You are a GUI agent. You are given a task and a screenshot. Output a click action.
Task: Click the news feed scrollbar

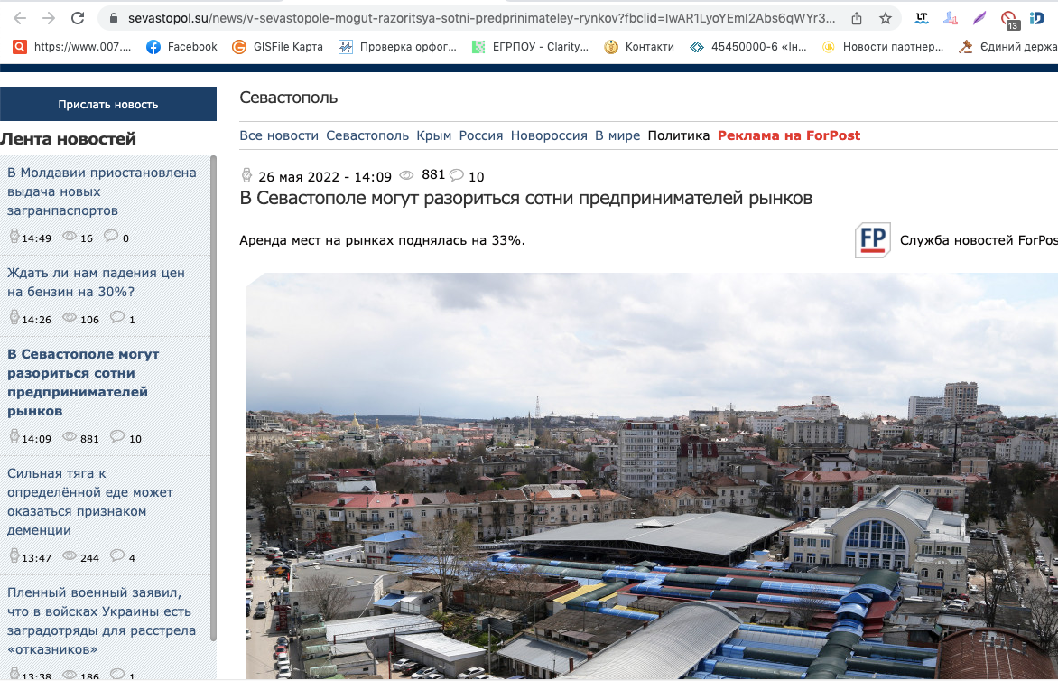pos(213,361)
